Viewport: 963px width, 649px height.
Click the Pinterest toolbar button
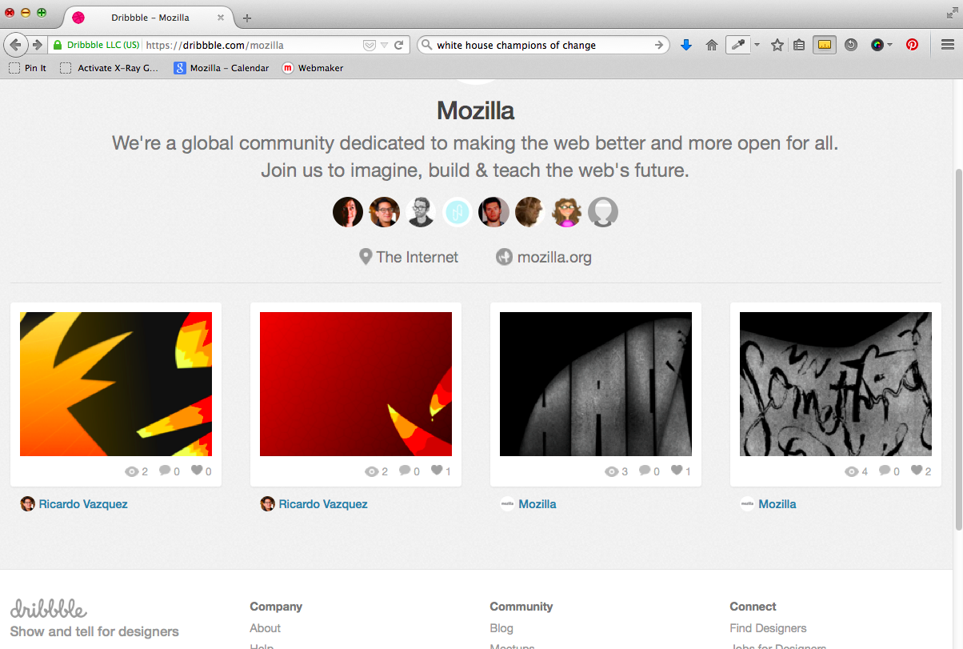point(912,46)
